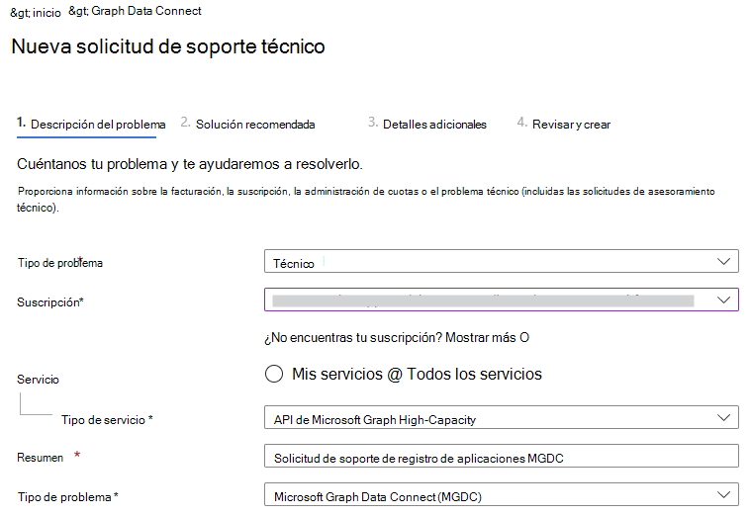This screenshot has width=750, height=516.
Task: Open the Técnico problem type dropdown
Action: (502, 261)
